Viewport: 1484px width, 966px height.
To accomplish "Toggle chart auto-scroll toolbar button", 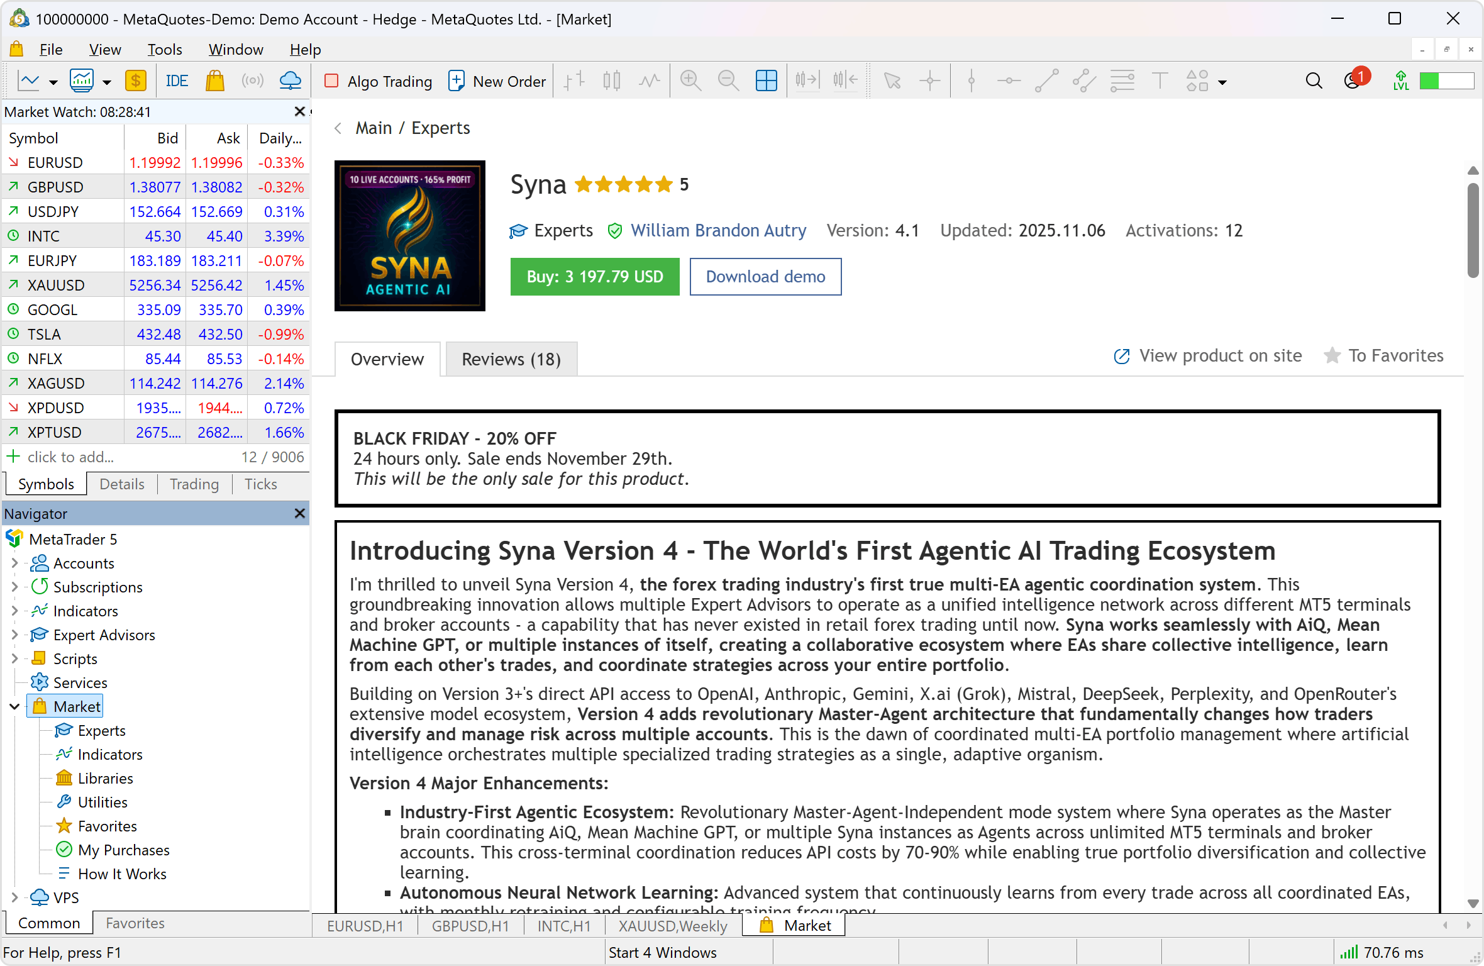I will click(807, 81).
